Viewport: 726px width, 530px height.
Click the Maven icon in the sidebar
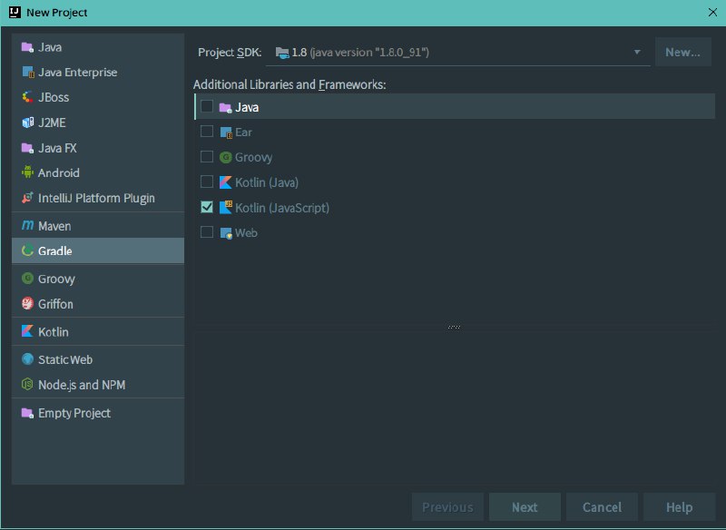(x=27, y=226)
